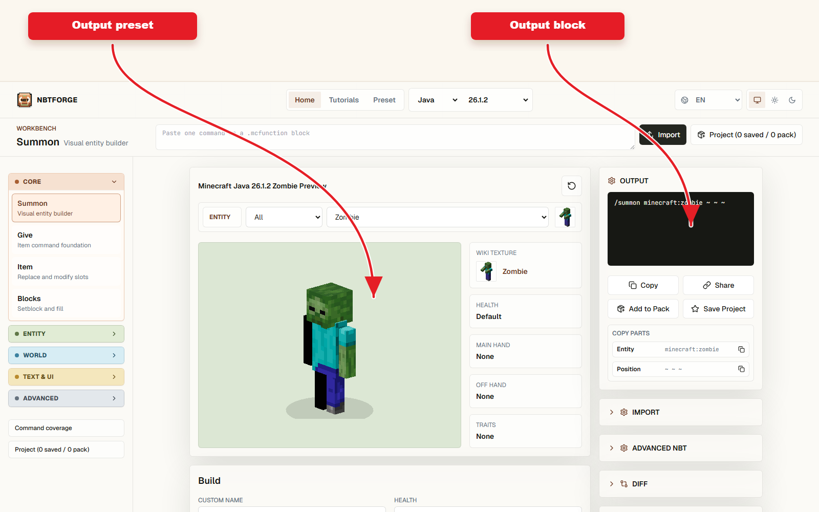Switch to system display theme icon

[757, 100]
